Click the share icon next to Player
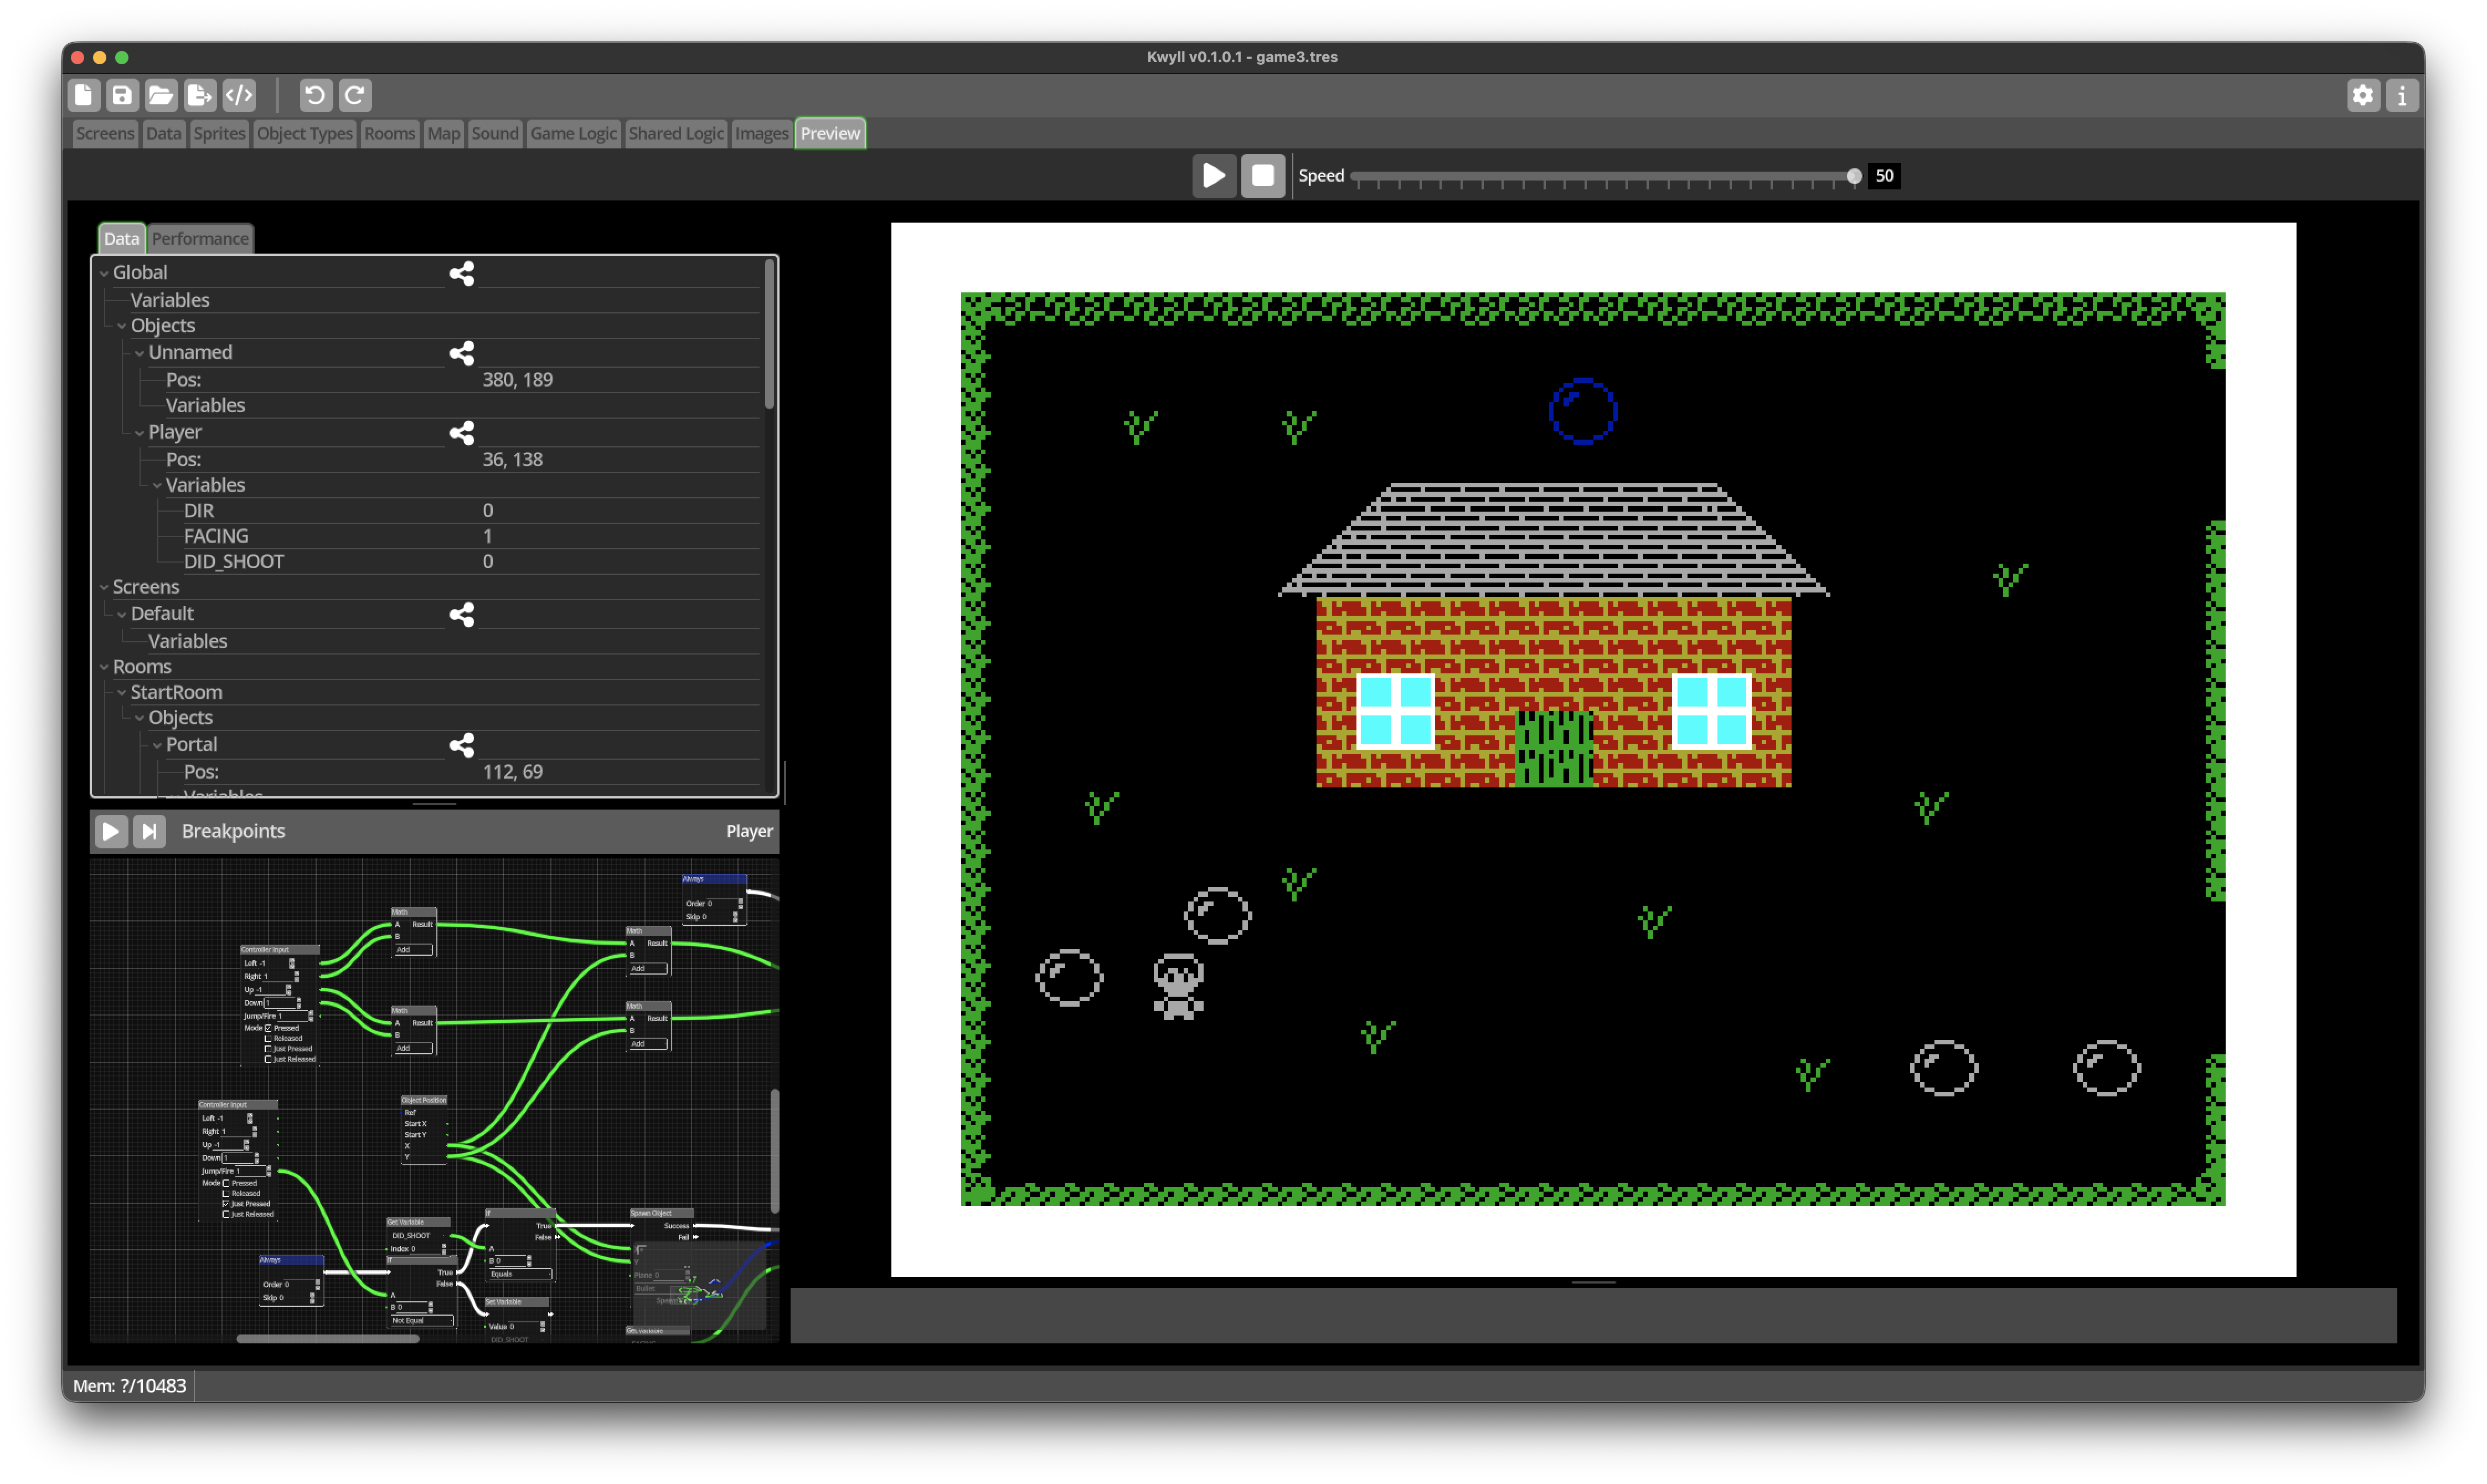Screen dimensions: 2487x1484 tap(462, 432)
